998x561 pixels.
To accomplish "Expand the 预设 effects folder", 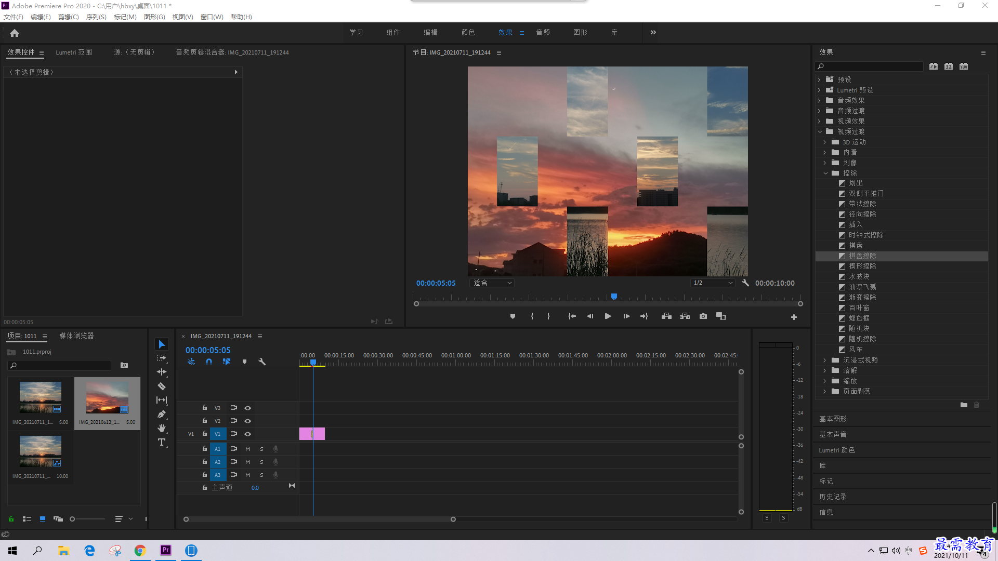I will point(819,79).
